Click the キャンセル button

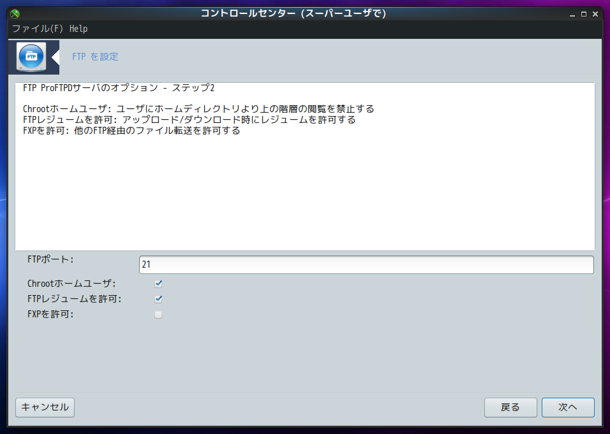click(x=45, y=407)
